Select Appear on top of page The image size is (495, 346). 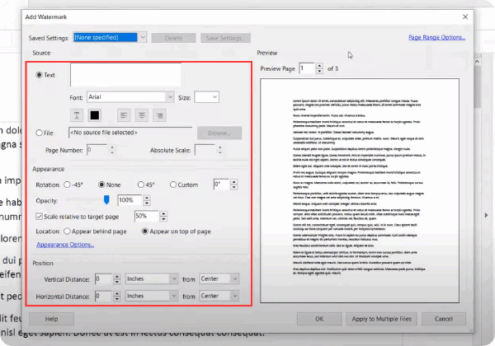(x=145, y=231)
